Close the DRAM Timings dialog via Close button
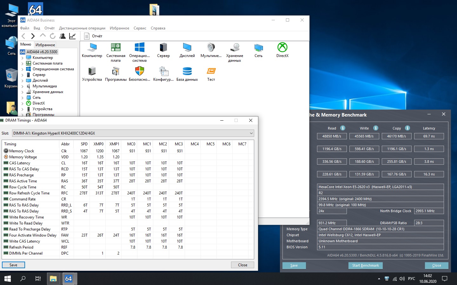The image size is (457, 285). 242,265
